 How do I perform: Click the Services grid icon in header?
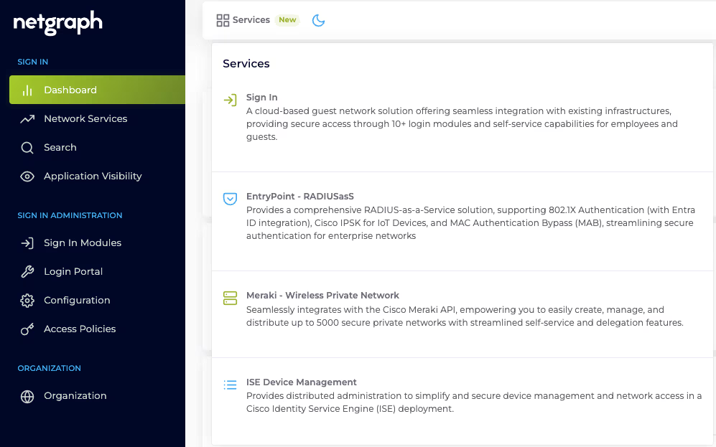click(223, 20)
